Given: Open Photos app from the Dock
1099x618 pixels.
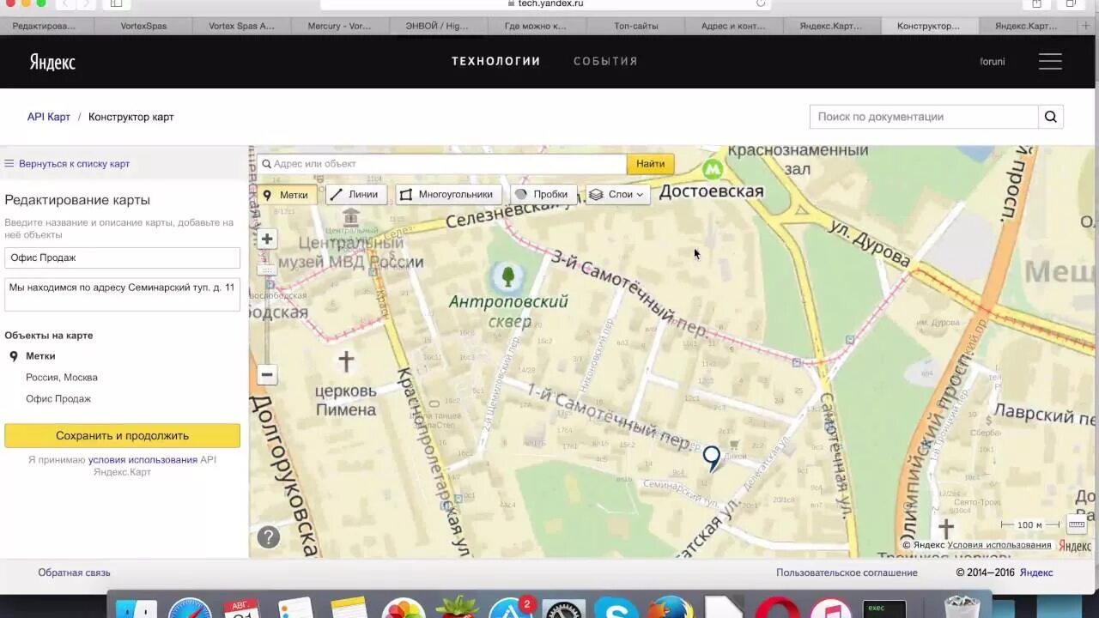Looking at the screenshot, I should tap(404, 609).
